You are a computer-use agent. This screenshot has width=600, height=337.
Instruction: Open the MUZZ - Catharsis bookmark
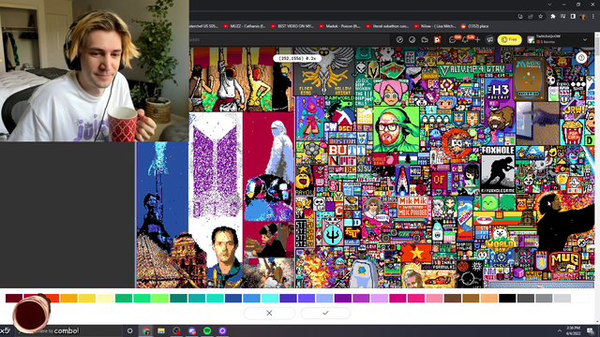(245, 26)
